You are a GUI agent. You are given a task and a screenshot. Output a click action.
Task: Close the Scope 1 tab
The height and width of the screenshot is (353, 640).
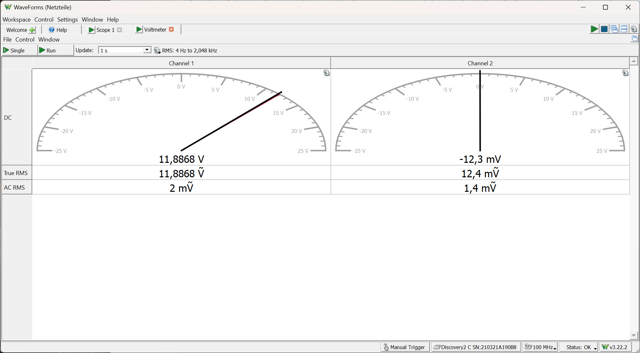point(119,30)
